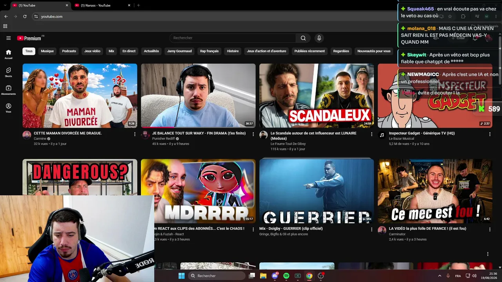This screenshot has height=282, width=502.
Task: Show hidden system tray icons
Action: pyautogui.click(x=439, y=276)
